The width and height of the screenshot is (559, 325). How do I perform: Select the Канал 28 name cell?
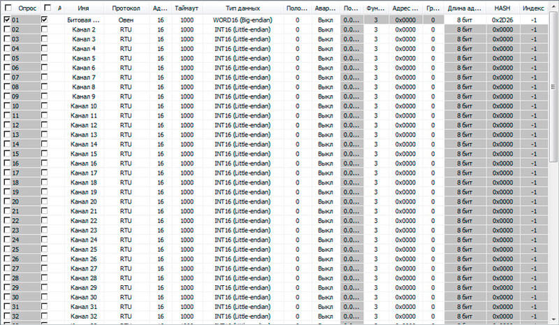tap(83, 278)
